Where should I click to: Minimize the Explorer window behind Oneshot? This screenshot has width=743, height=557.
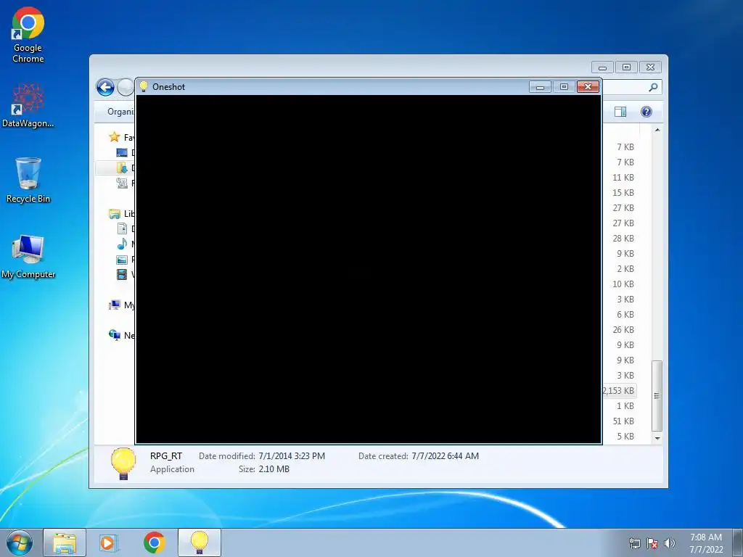tap(602, 67)
